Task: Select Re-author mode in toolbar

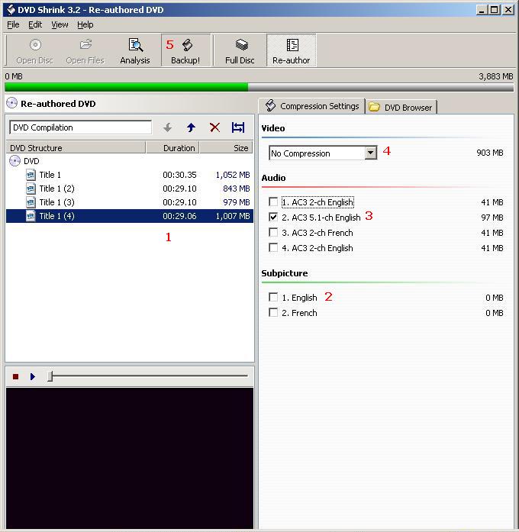Action: [292, 50]
